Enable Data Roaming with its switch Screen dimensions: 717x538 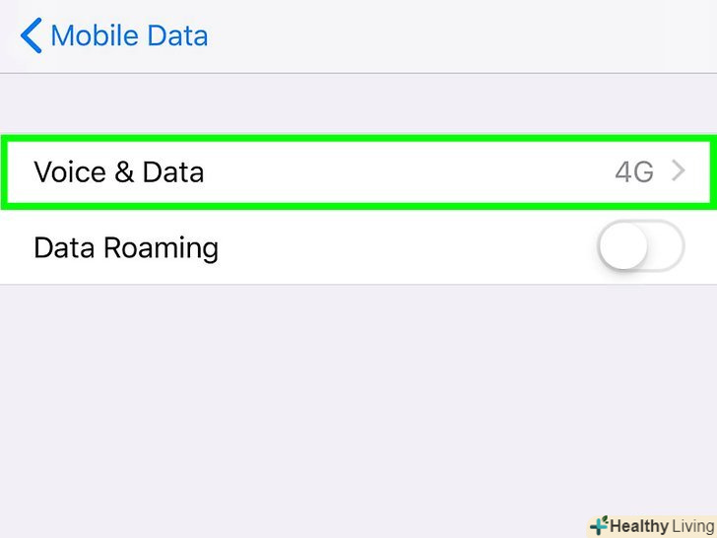pos(640,246)
